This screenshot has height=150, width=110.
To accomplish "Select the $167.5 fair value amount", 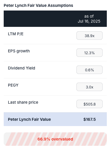I will [x=90, y=119].
